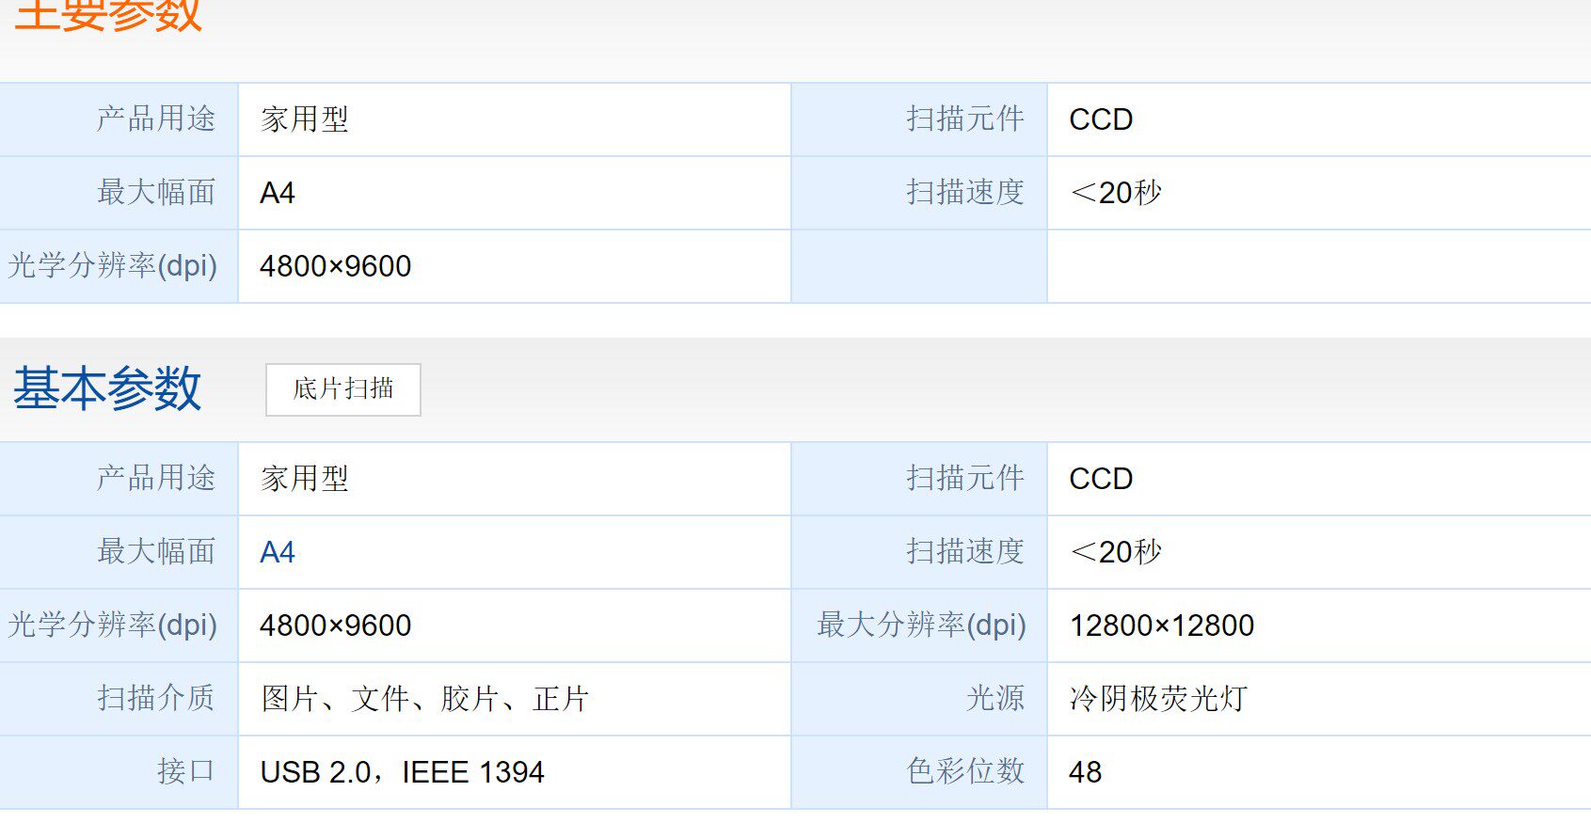Click the 色彩位数 value 48
The height and width of the screenshot is (839, 1591).
tap(1086, 772)
